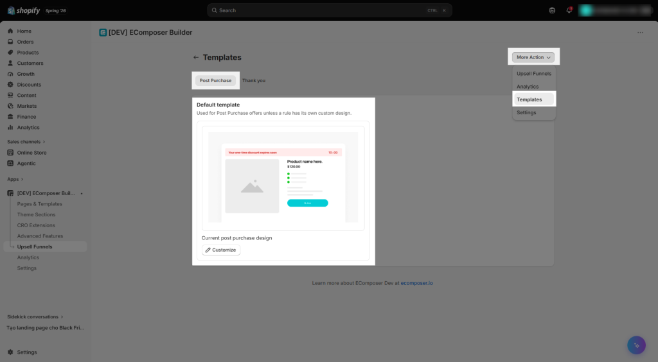Image resolution: width=658 pixels, height=362 pixels.
Task: Click the Finance icon in sidebar
Action: click(10, 116)
